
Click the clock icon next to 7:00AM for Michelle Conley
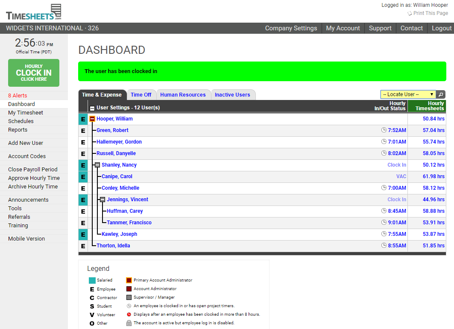point(384,188)
